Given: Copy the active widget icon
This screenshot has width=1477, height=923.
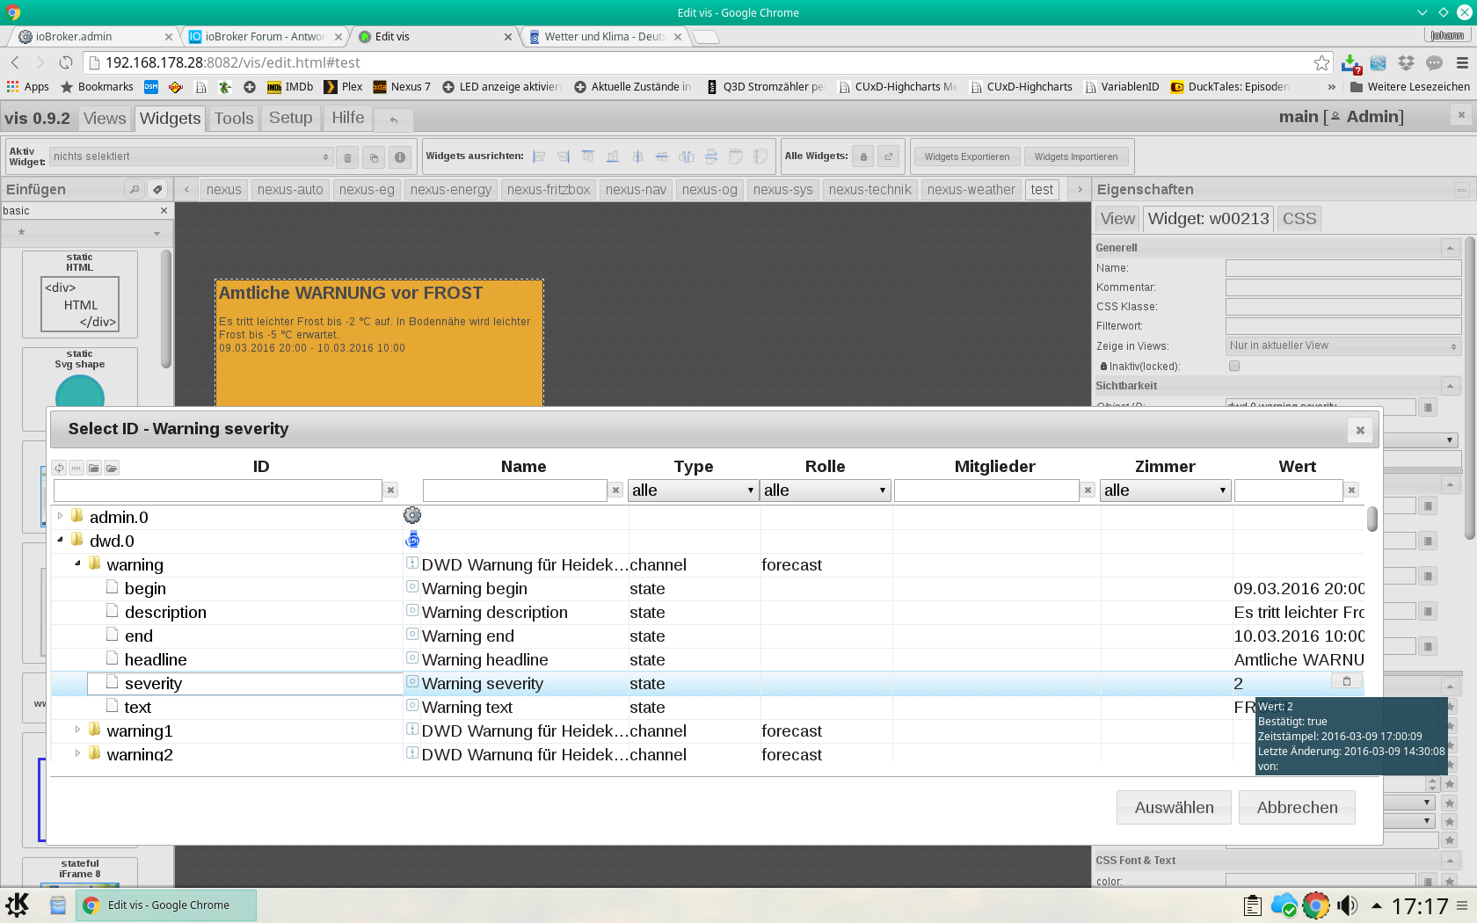Looking at the screenshot, I should coord(374,157).
